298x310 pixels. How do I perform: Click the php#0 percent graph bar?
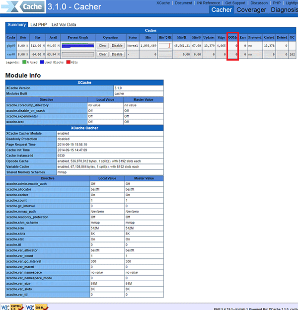(x=78, y=46)
